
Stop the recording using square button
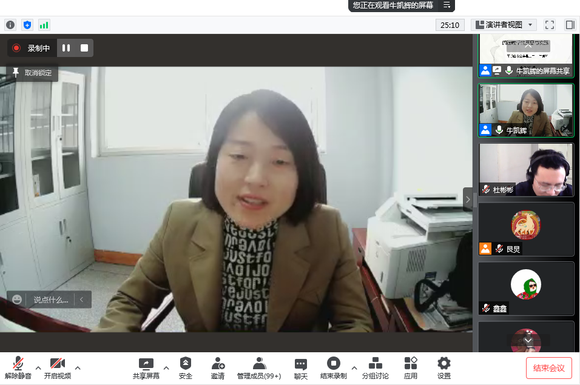[x=84, y=48]
